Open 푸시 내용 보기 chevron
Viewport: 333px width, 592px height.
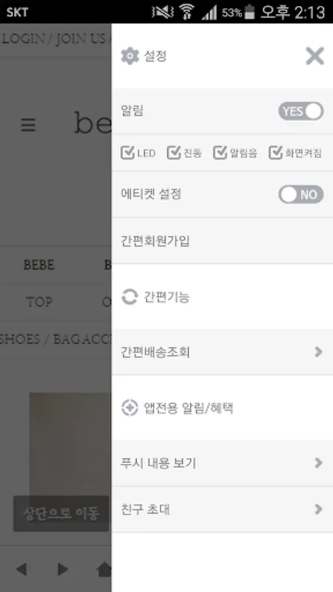319,463
